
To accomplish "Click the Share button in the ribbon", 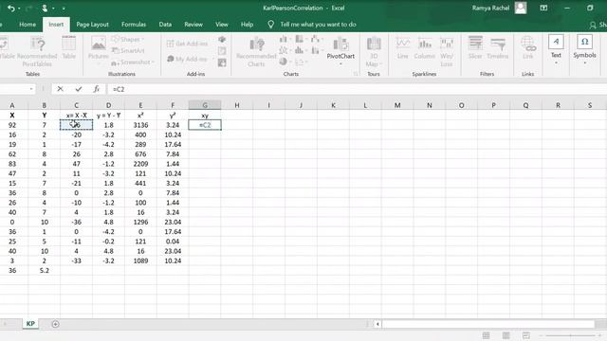I will click(598, 25).
